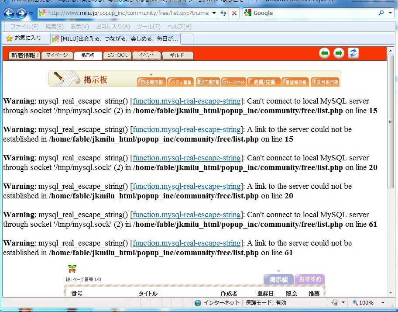Screen dimensions: 398x312
Task: Click the browser Back button
Action: (x=9, y=14)
